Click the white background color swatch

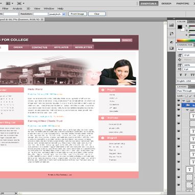(183, 30)
